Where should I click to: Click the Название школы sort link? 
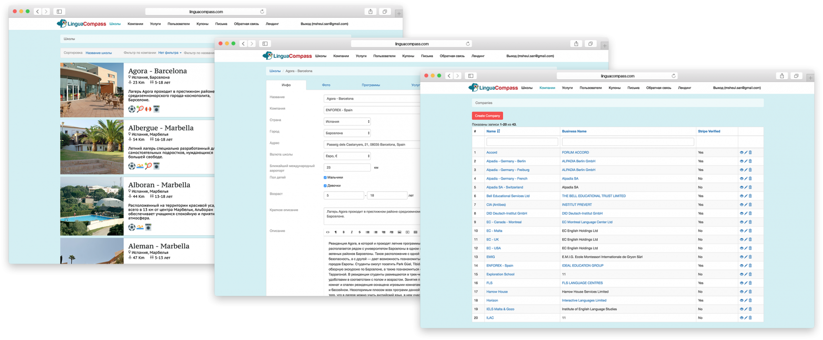click(x=98, y=53)
